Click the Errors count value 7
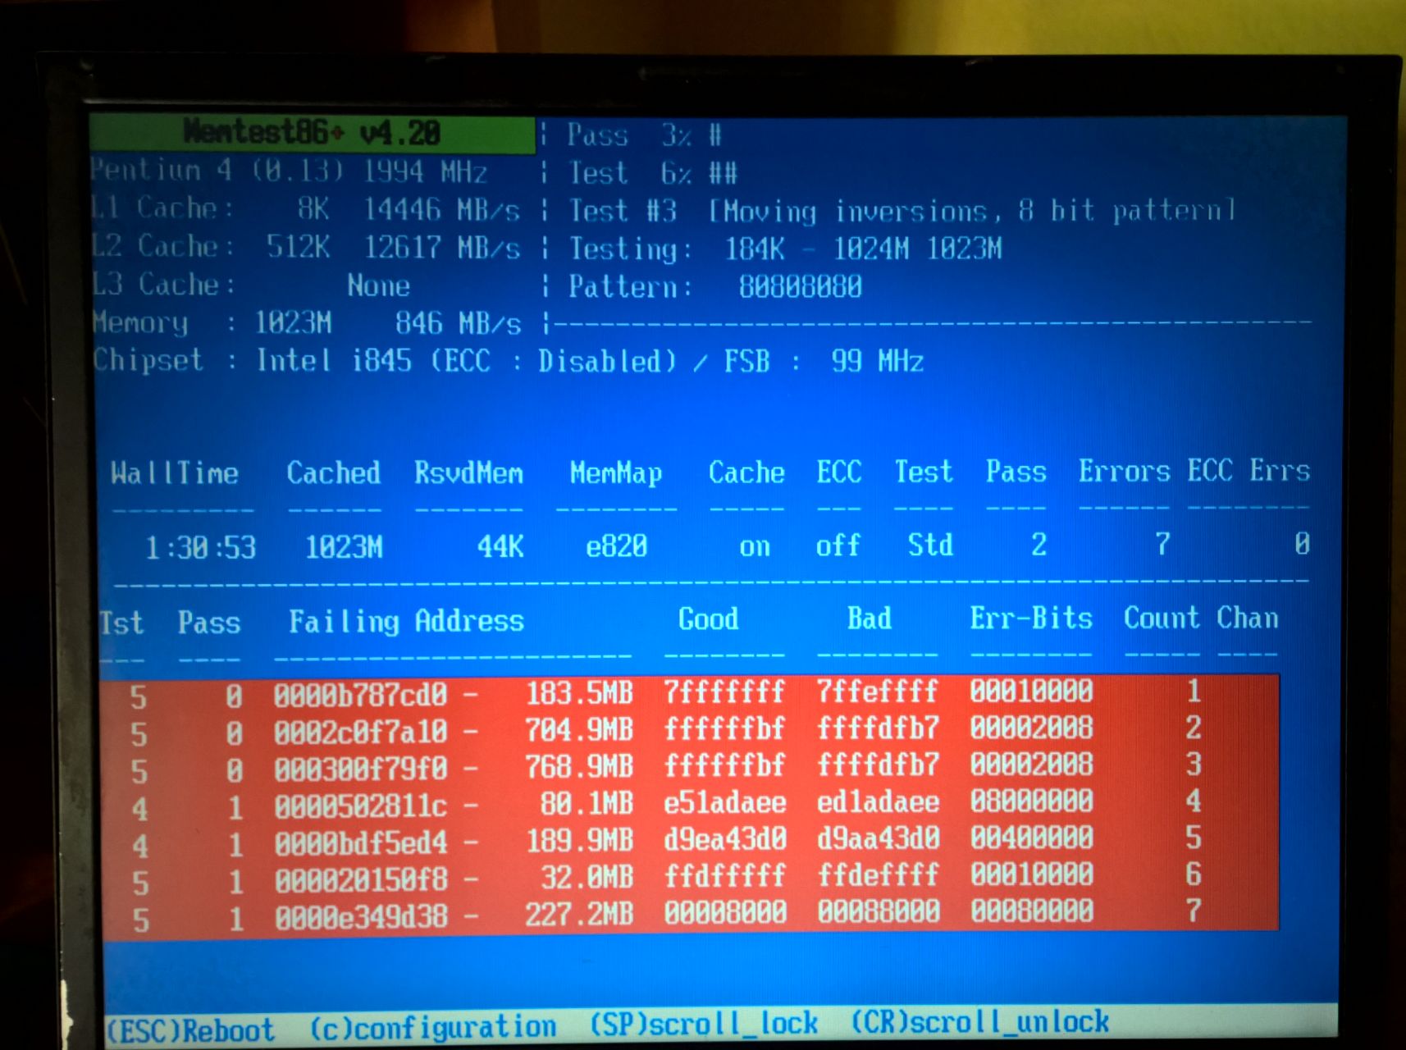The width and height of the screenshot is (1406, 1050). [1162, 543]
